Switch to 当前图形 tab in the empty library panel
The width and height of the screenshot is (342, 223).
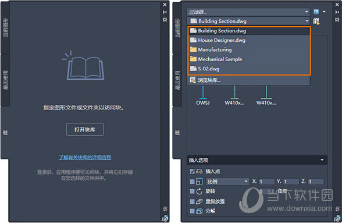(x=6, y=27)
